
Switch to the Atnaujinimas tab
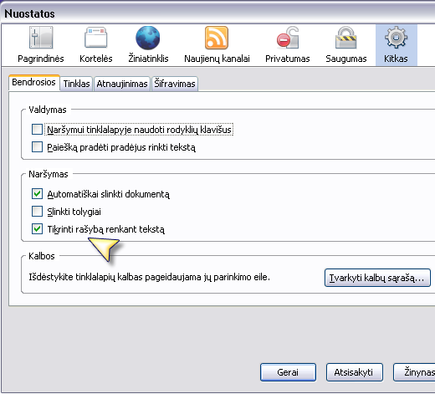tap(122, 84)
